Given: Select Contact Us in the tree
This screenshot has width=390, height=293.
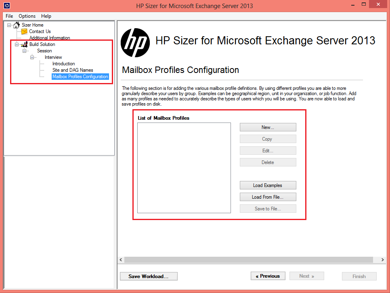Looking at the screenshot, I should pos(40,31).
